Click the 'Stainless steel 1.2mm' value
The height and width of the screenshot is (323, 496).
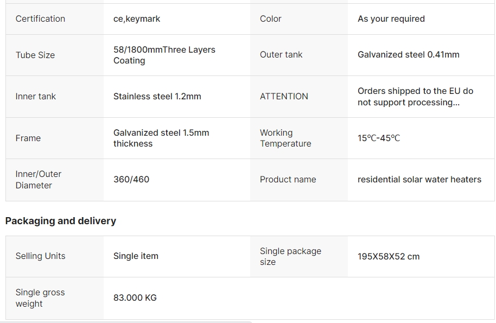(157, 97)
